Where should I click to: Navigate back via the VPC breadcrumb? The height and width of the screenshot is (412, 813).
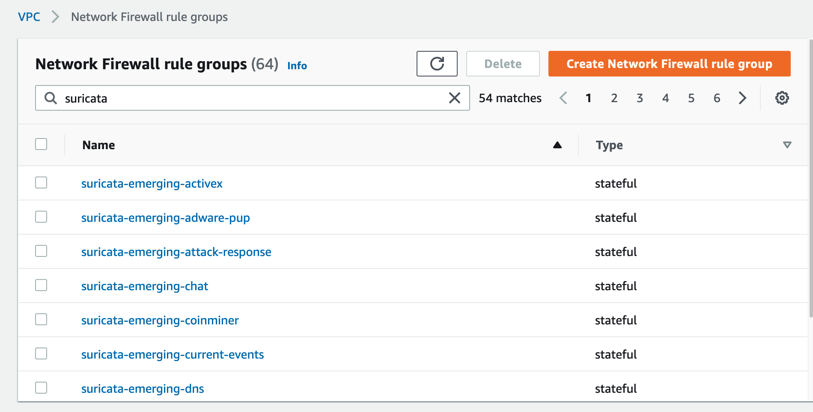point(29,17)
